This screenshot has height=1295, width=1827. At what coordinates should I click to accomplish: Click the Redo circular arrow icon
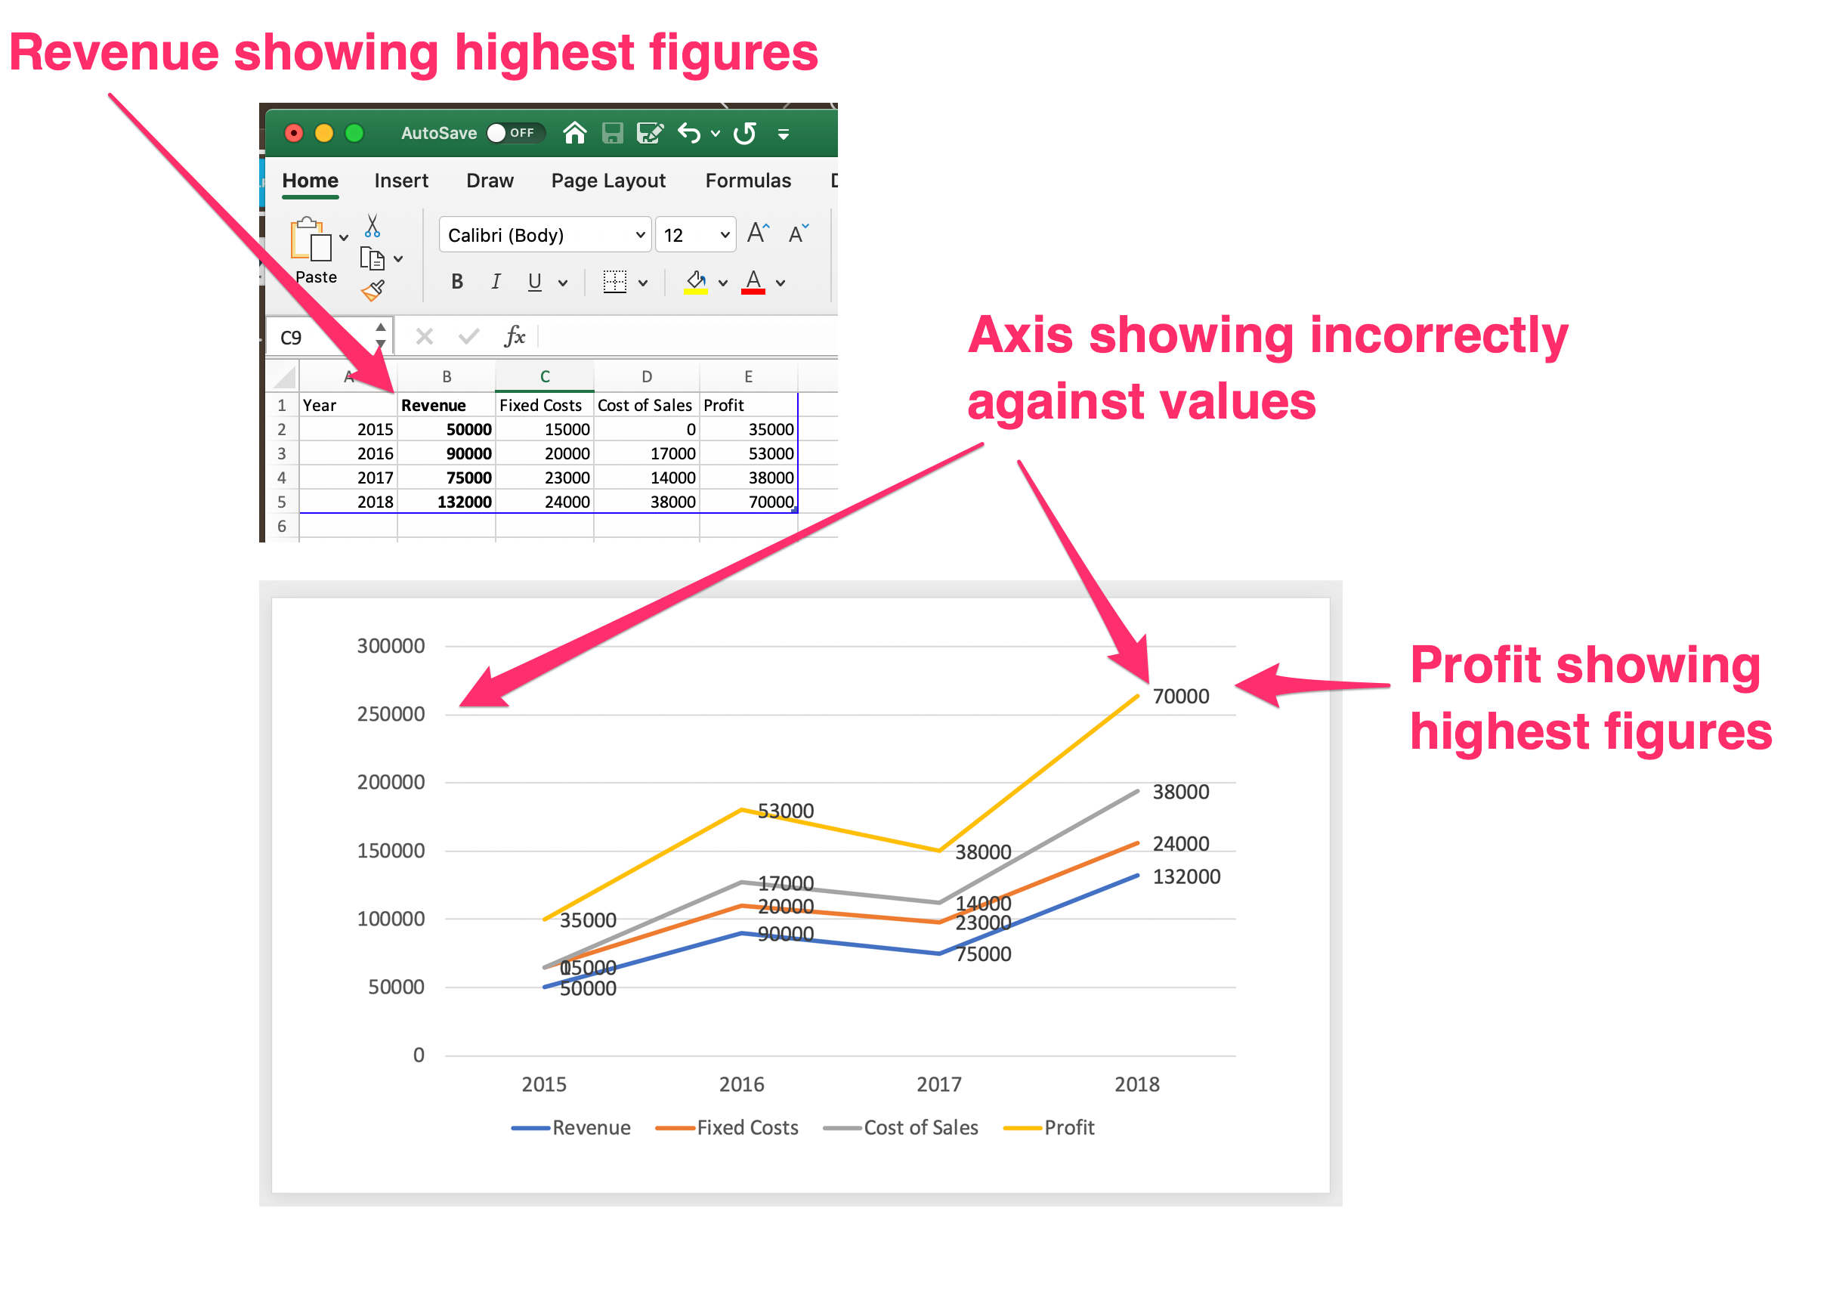coord(745,132)
